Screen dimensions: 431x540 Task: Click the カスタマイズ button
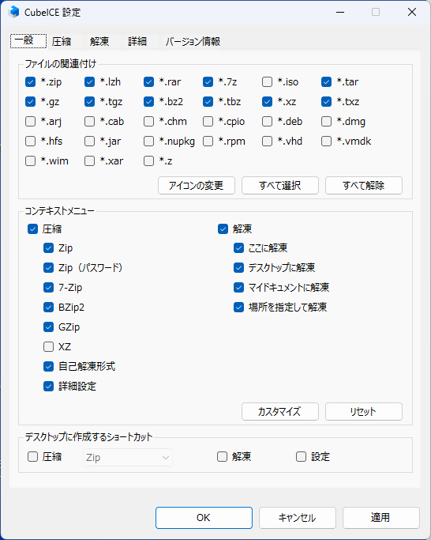[280, 412]
